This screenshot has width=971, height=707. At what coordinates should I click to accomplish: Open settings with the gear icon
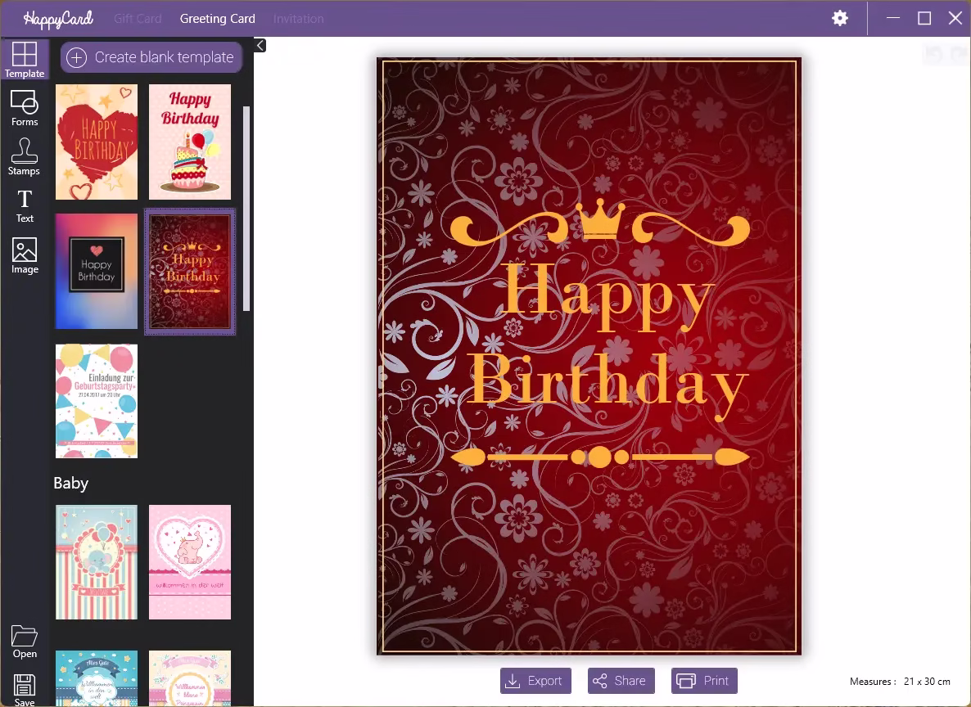tap(840, 18)
